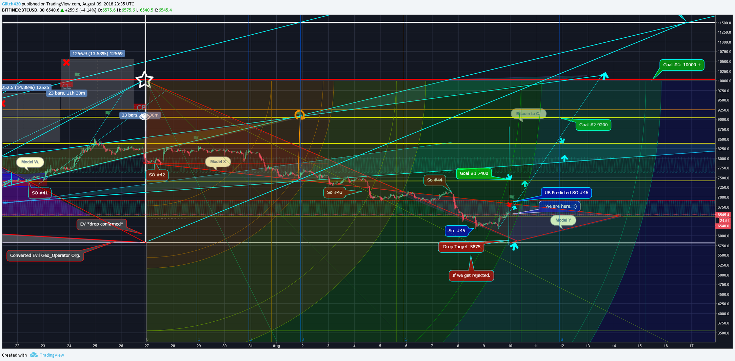
Task: Click the orange circular arrow marker
Action: coord(300,115)
